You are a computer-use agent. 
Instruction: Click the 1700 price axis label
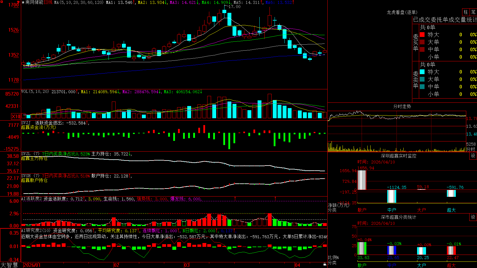13,5
